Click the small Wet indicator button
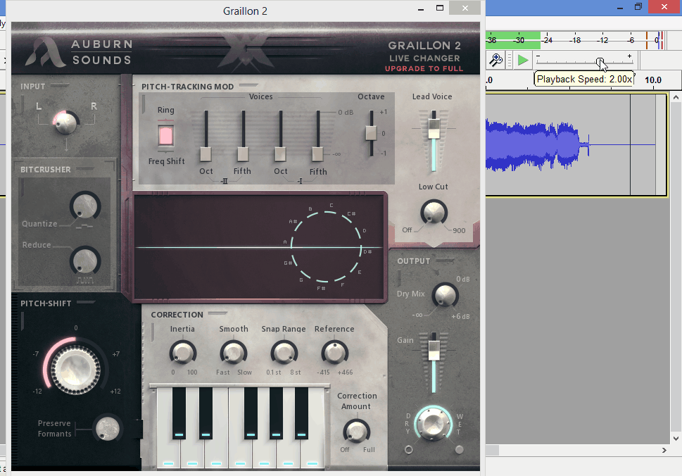682x476 pixels. (459, 449)
